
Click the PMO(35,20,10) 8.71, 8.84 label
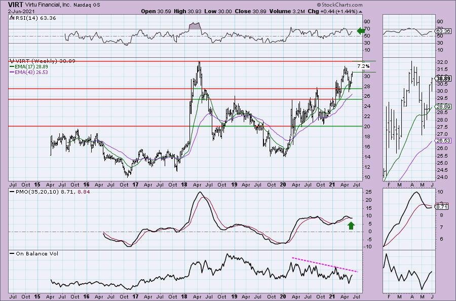pyautogui.click(x=53, y=192)
